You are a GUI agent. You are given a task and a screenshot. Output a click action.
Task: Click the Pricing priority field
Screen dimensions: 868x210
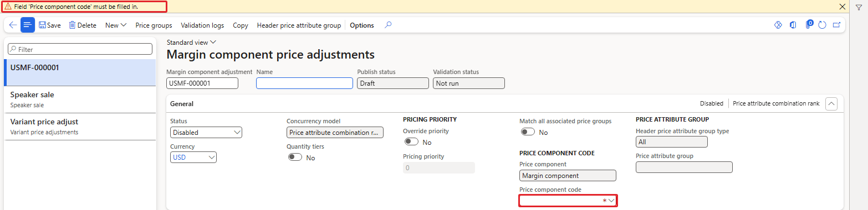(x=439, y=167)
